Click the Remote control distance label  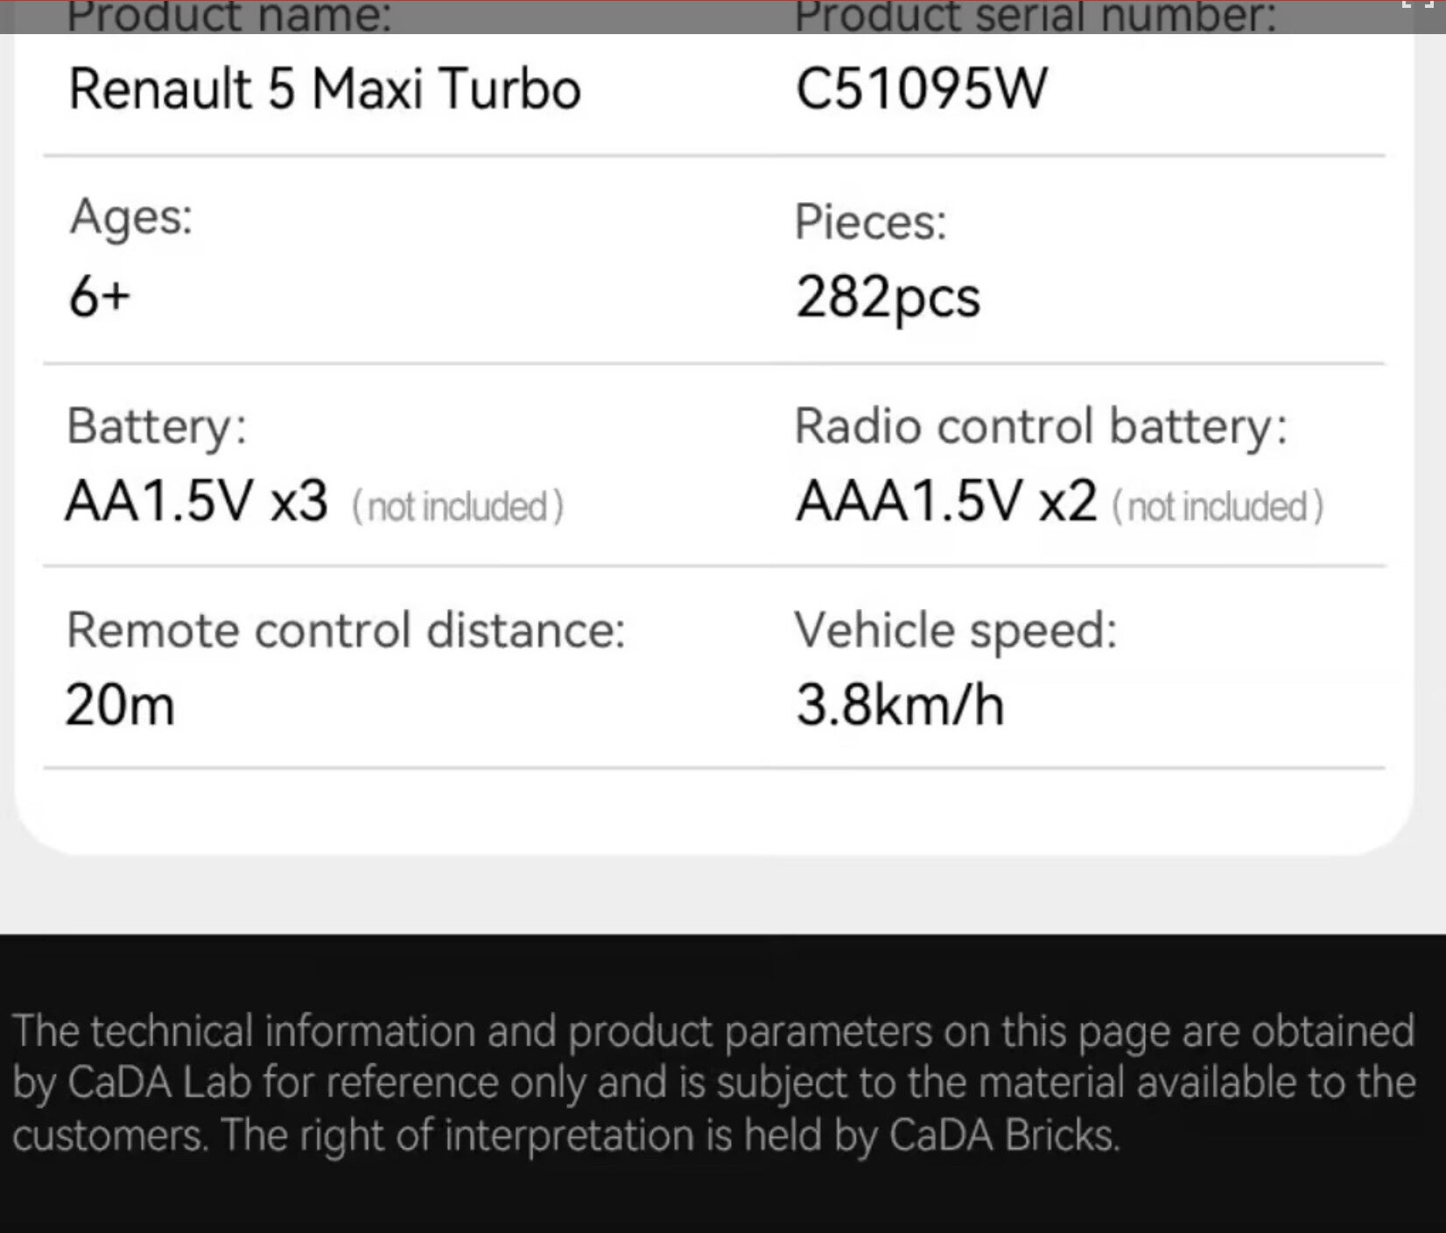tap(347, 630)
